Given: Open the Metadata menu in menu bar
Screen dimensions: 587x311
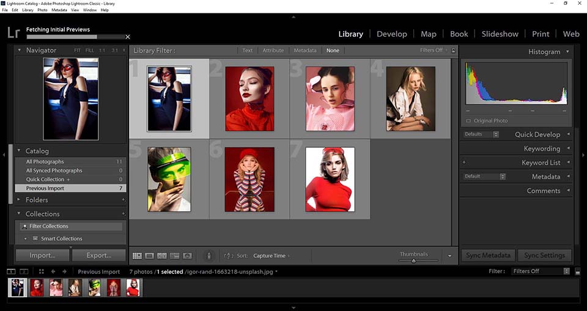Looking at the screenshot, I should click(x=59, y=10).
